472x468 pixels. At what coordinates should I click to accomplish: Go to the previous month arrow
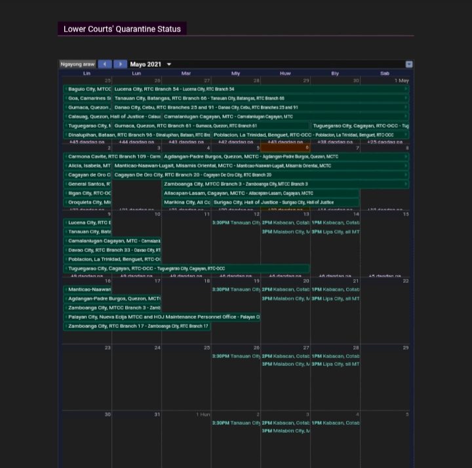point(105,64)
